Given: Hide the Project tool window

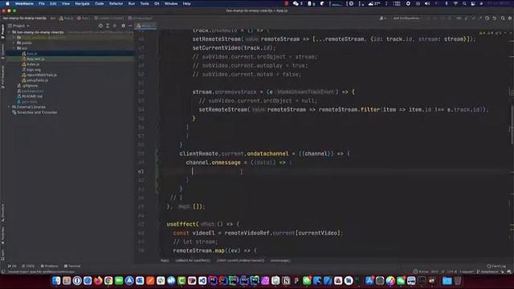Looking at the screenshot, I should click(130, 26).
